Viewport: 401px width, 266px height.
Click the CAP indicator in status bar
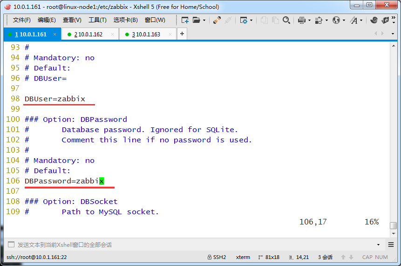coord(367,257)
